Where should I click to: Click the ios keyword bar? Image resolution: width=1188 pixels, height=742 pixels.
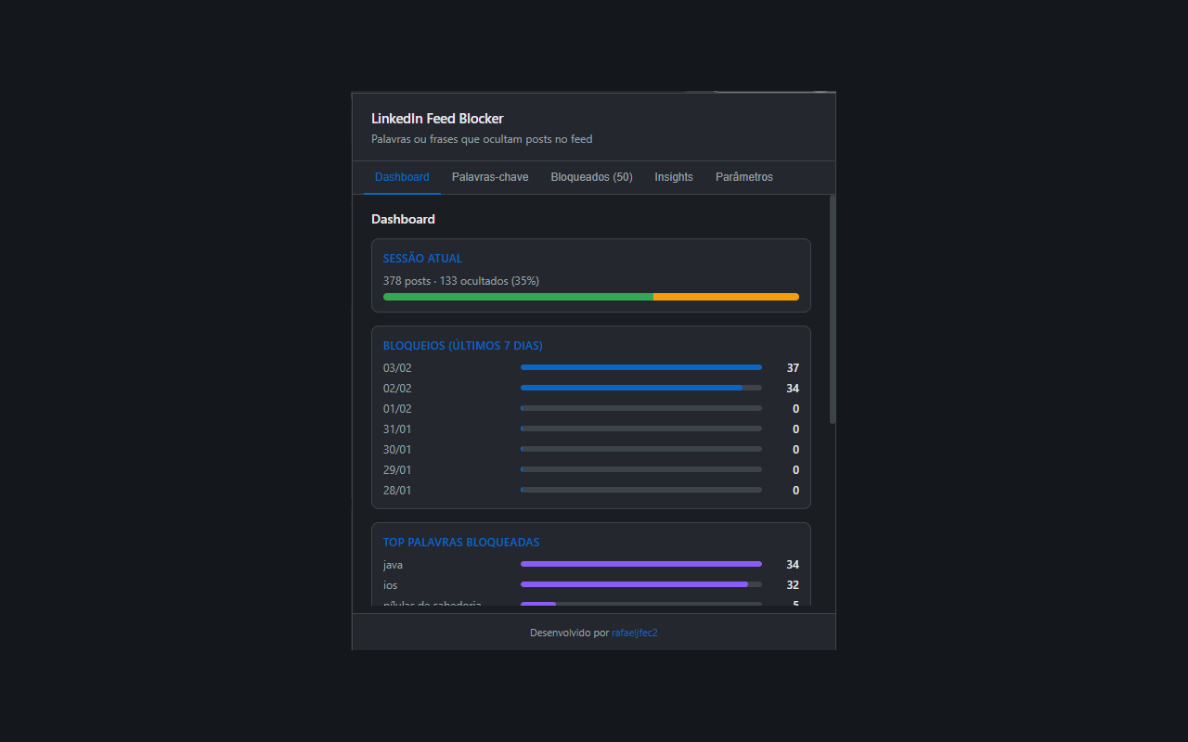pos(641,585)
